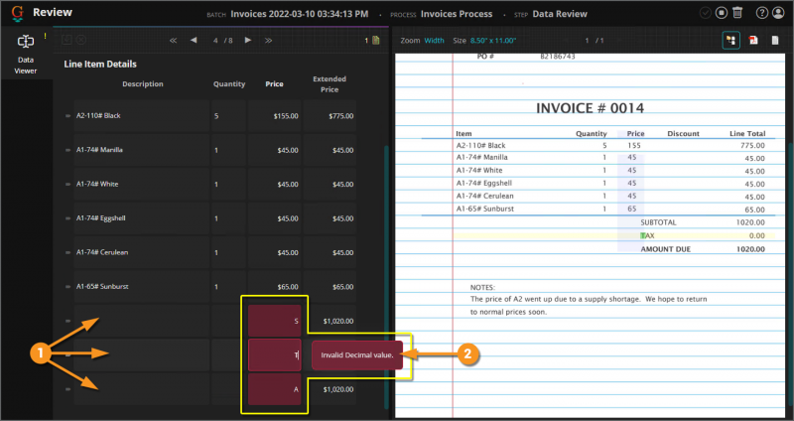The image size is (794, 421).
Task: Click the invalid price cell containing T
Action: (275, 355)
